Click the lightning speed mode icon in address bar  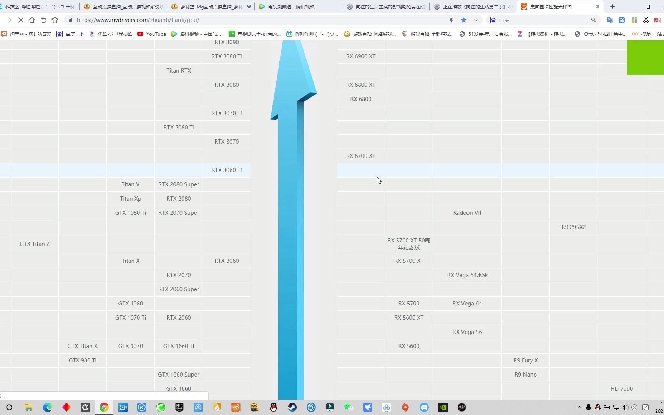[x=452, y=20]
